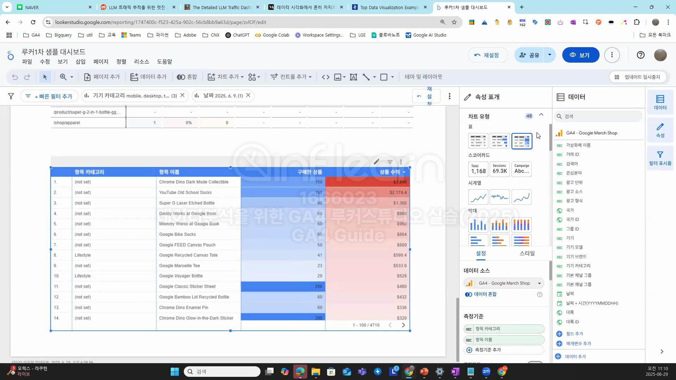Open the 필터 표시줄 side tab
The image size is (676, 380).
[x=660, y=158]
